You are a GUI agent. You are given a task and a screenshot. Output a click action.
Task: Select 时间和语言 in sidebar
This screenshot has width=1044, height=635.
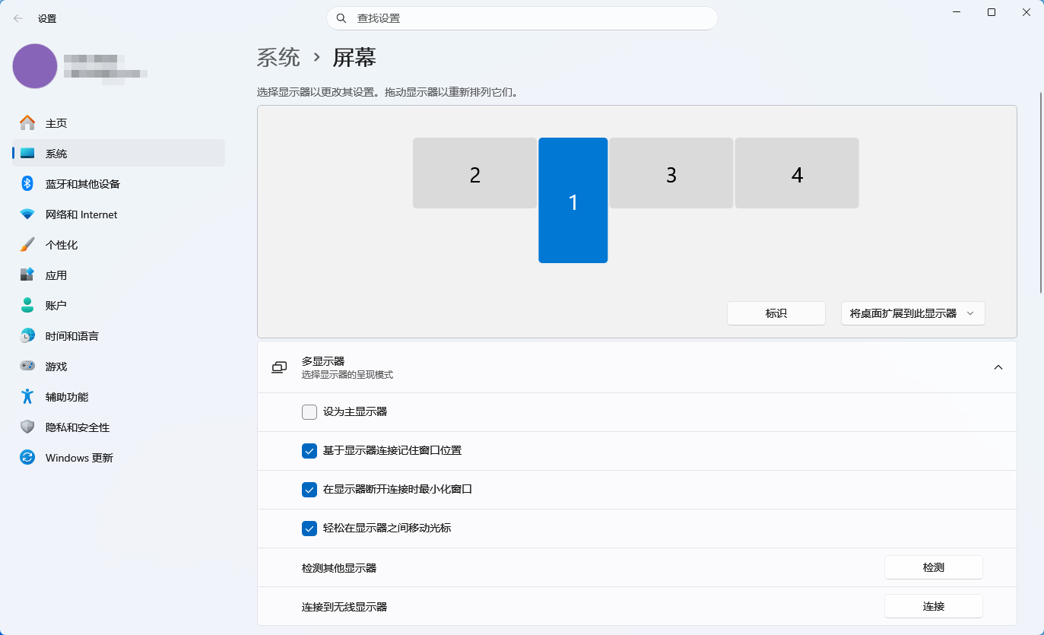click(119, 335)
